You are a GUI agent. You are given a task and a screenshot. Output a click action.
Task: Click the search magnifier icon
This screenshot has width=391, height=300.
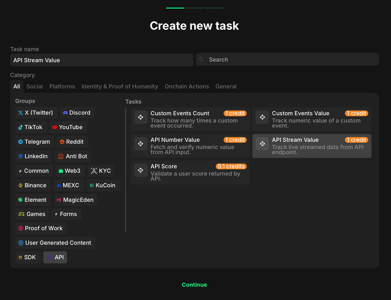click(x=202, y=59)
